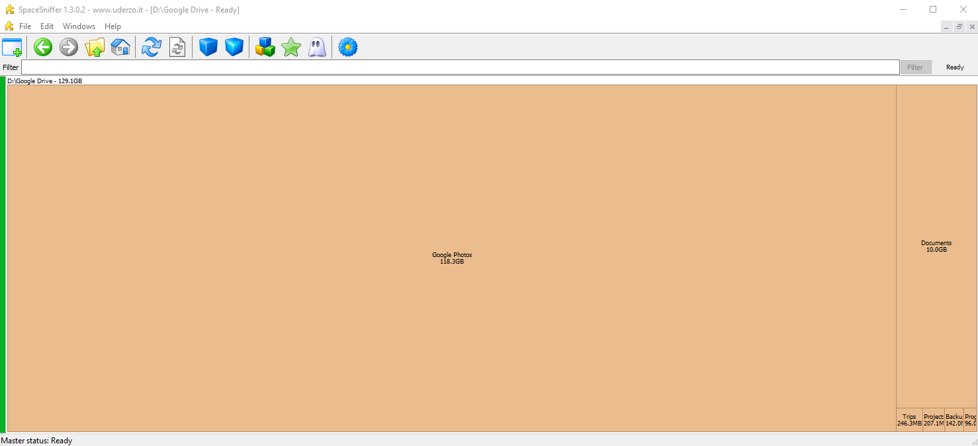Click the transparent blue cube icon
This screenshot has height=446, width=978.
coord(234,47)
